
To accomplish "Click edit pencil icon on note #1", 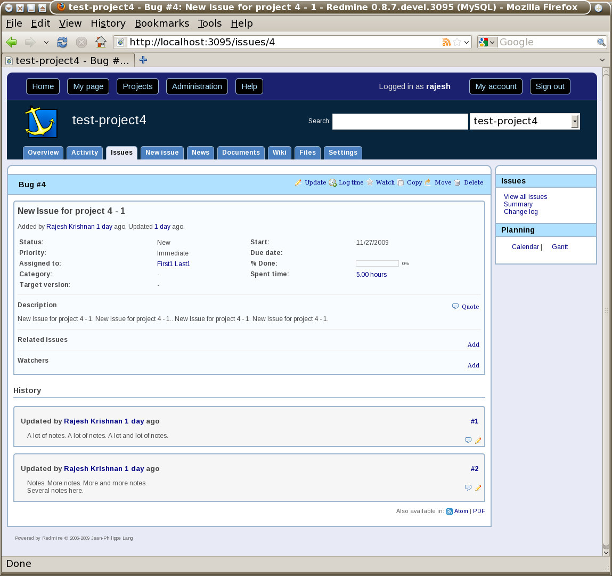I will pyautogui.click(x=478, y=441).
